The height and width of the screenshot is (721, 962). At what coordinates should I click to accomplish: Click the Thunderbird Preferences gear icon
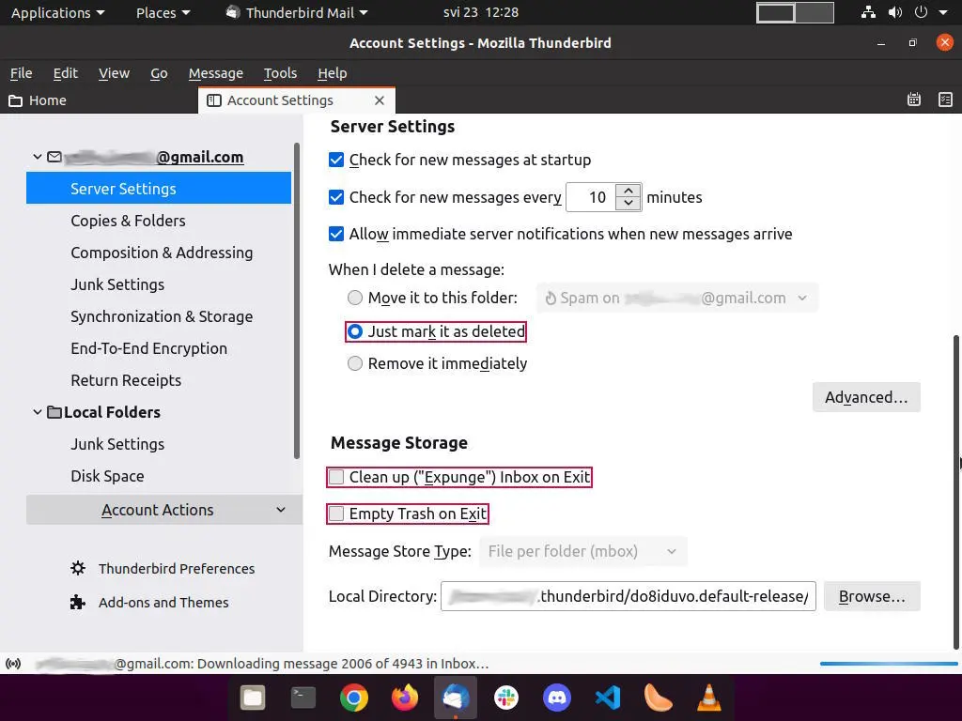[x=77, y=568]
